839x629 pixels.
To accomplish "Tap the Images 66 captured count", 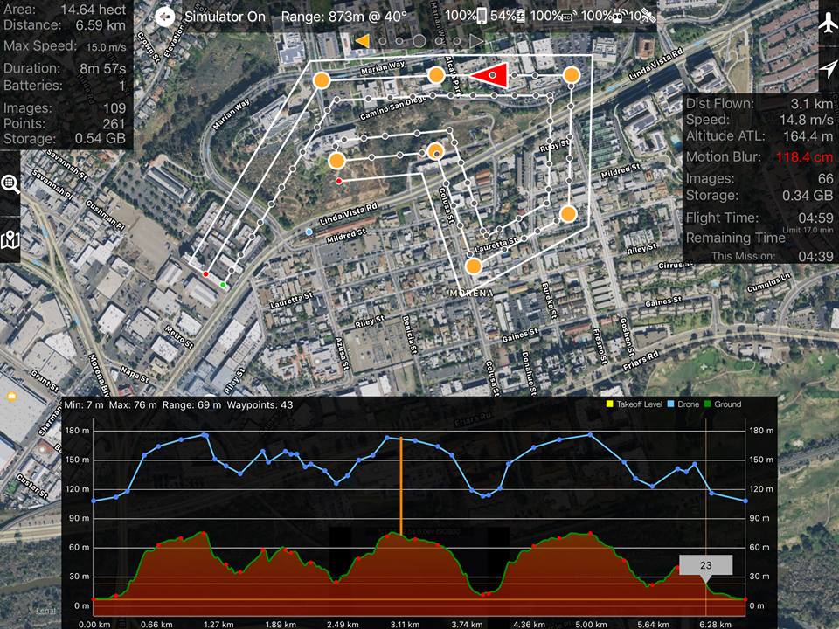I will point(825,178).
